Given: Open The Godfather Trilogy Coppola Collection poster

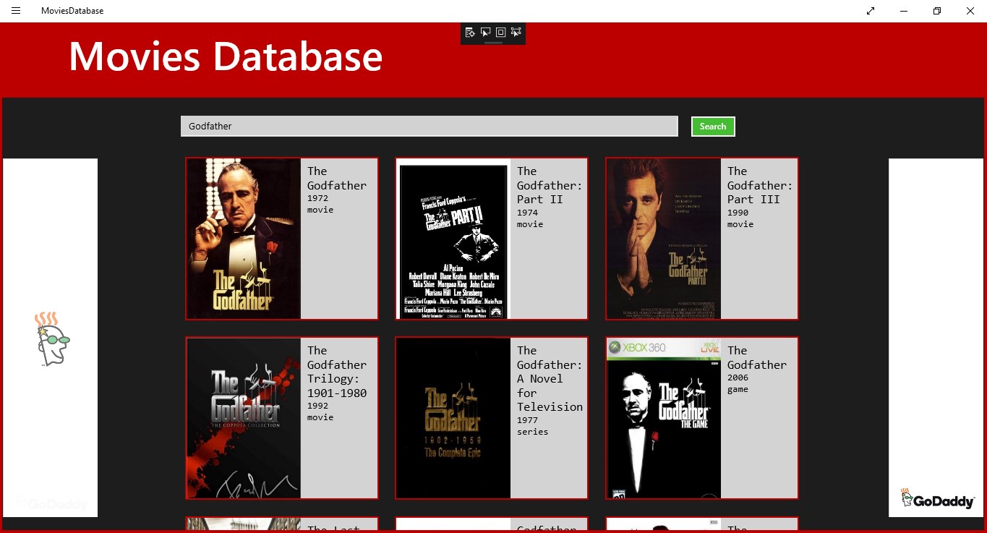Looking at the screenshot, I should (244, 418).
